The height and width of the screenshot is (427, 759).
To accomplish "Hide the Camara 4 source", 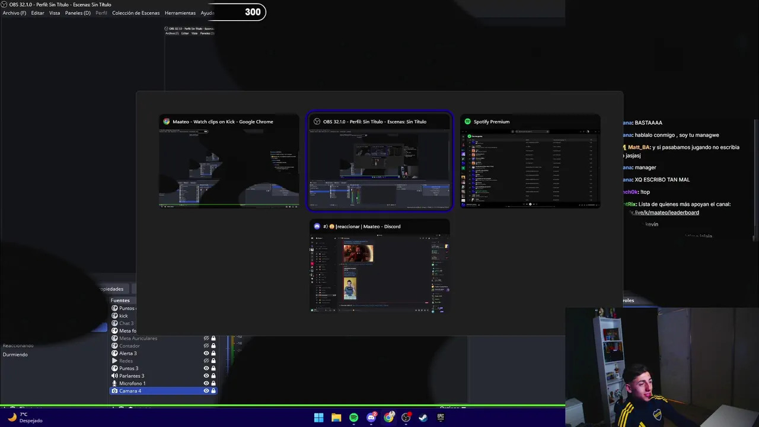I will 206,391.
